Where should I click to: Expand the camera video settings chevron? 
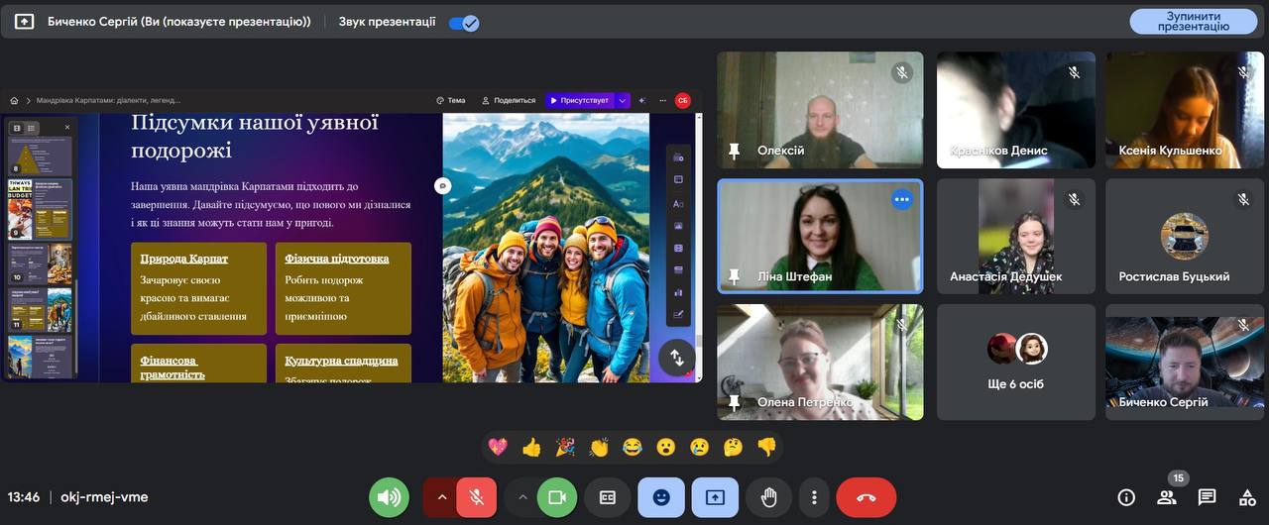click(x=521, y=497)
